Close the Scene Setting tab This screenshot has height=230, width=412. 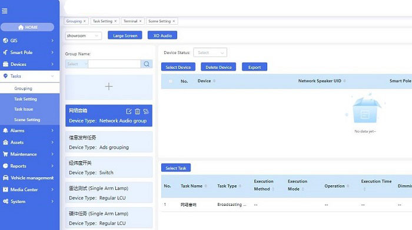click(x=174, y=21)
